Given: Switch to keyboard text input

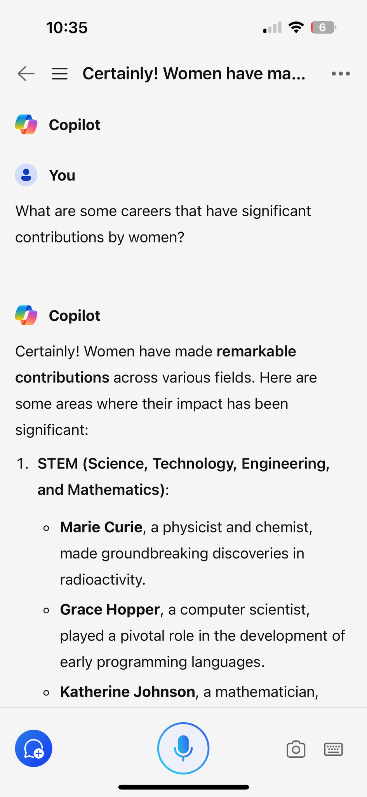Looking at the screenshot, I should pos(333,749).
